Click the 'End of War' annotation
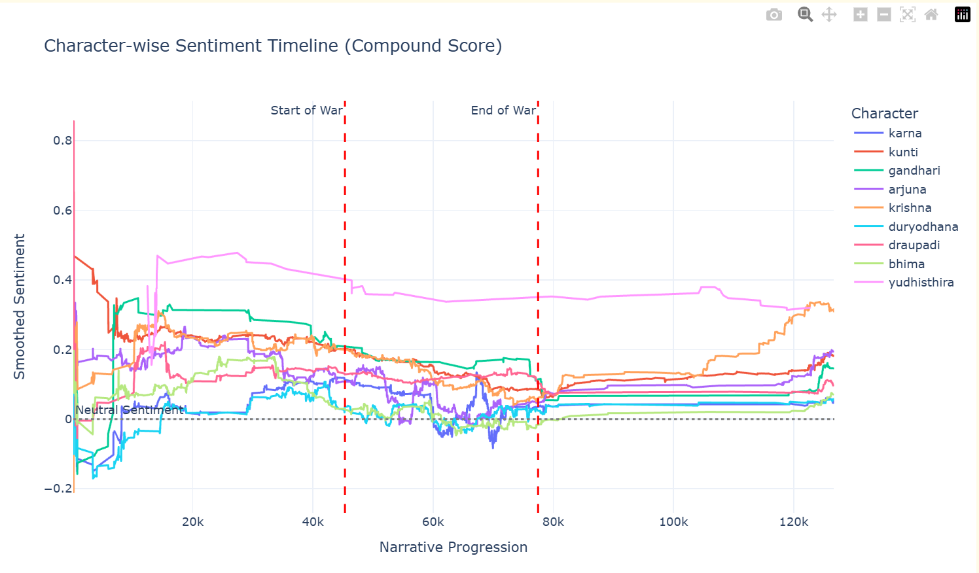This screenshot has width=979, height=573. click(x=503, y=111)
